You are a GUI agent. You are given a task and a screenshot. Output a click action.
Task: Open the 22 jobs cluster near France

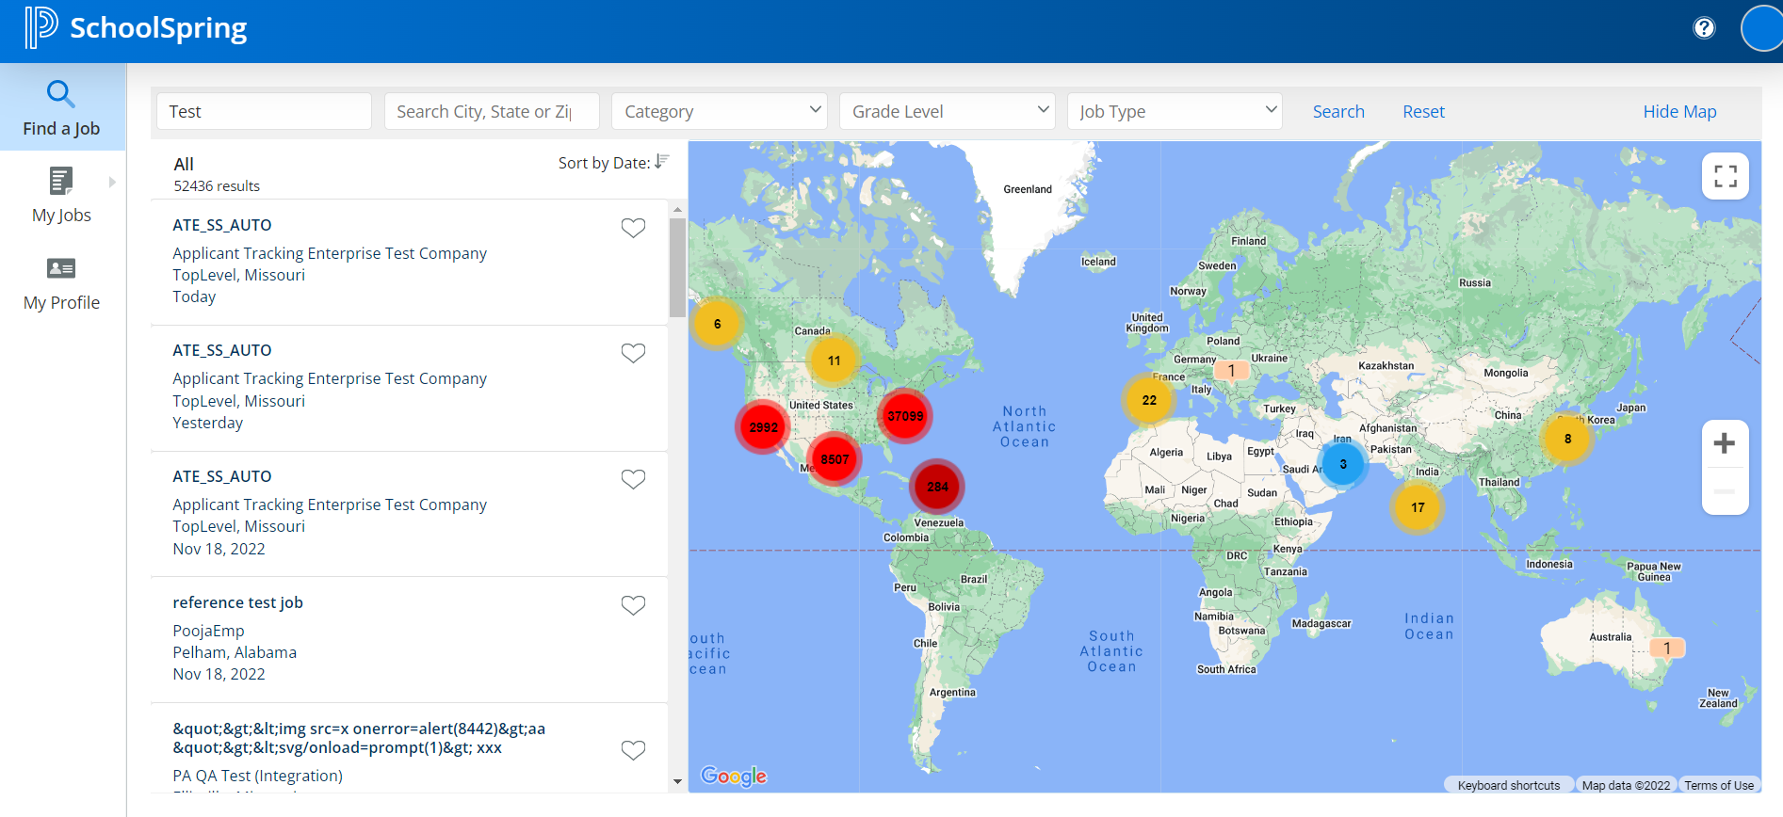tap(1148, 400)
